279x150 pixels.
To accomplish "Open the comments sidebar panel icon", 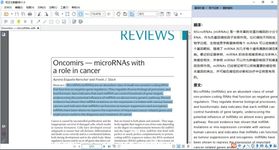I will (4, 126).
